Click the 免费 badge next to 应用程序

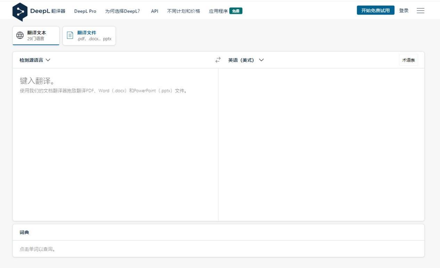(236, 11)
